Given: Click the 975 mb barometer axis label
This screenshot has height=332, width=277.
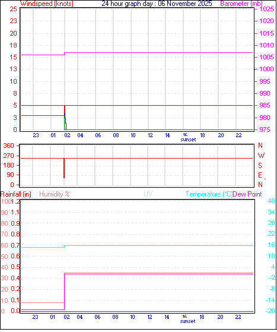Looking at the screenshot, I should 265,129.
